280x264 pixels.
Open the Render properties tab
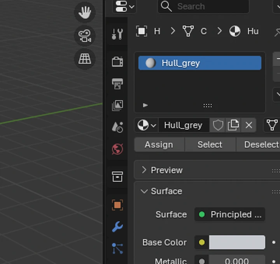pyautogui.click(x=117, y=62)
